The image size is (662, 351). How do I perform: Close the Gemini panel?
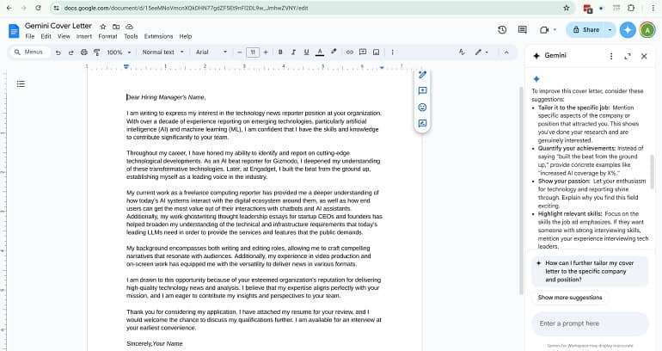[x=644, y=56]
